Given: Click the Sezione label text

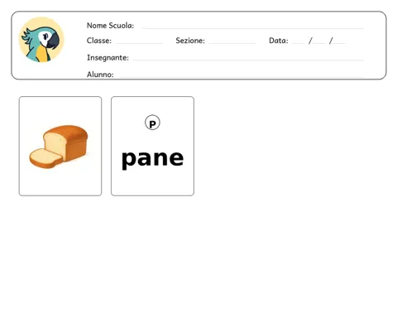Looking at the screenshot, I should pyautogui.click(x=190, y=41).
